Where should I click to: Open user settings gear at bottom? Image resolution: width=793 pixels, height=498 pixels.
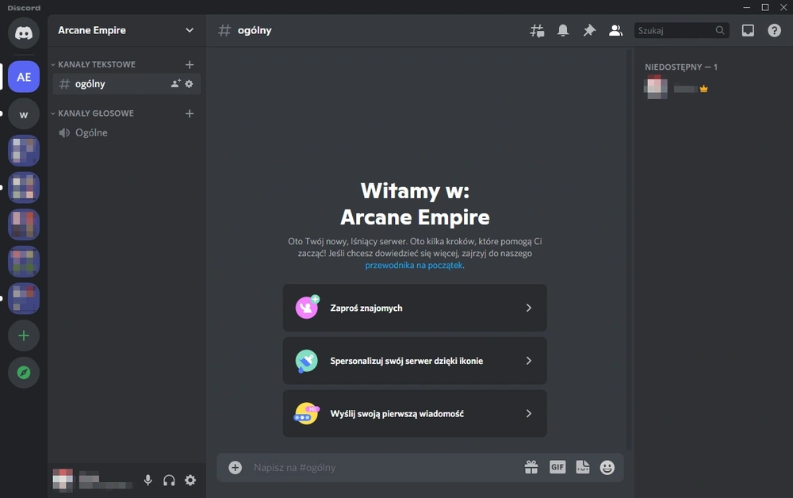[x=190, y=481]
